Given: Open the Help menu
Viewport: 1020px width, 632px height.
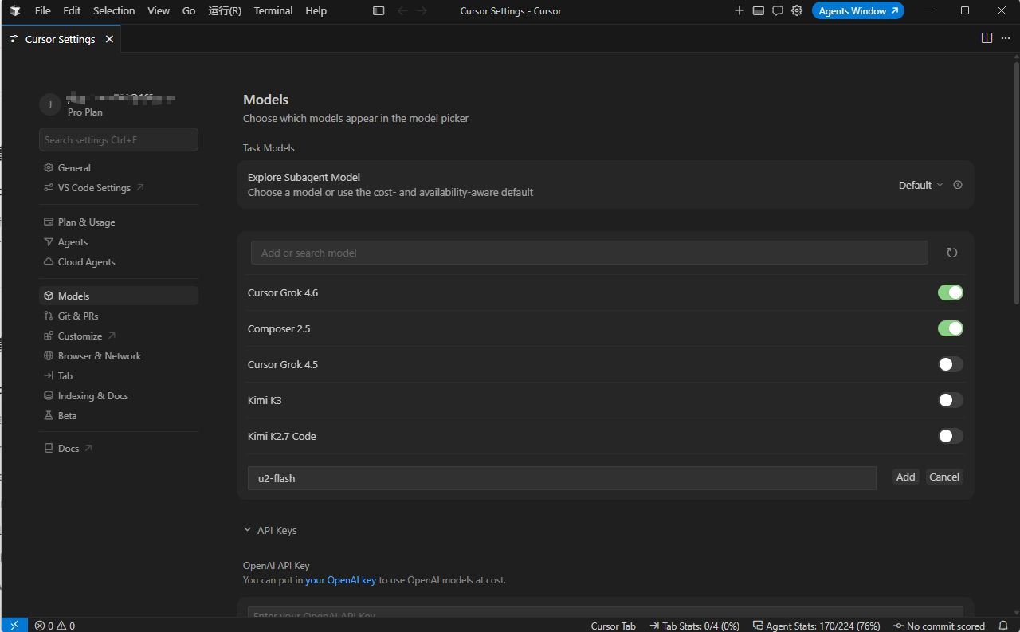Looking at the screenshot, I should click(x=316, y=11).
